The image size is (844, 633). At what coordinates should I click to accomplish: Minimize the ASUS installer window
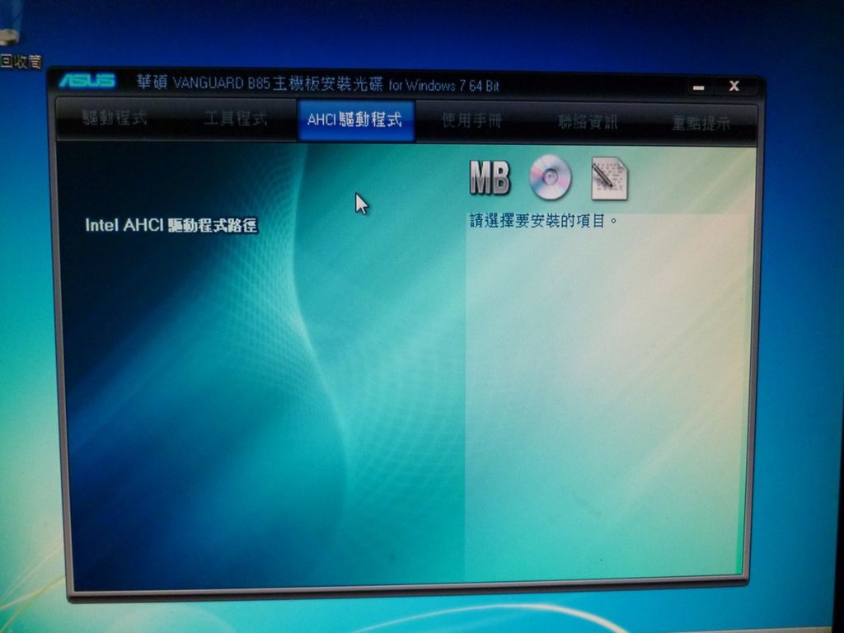tap(699, 87)
